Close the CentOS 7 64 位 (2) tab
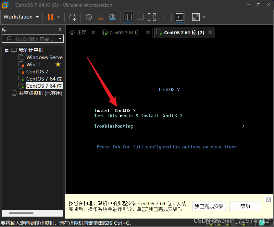 [210, 32]
